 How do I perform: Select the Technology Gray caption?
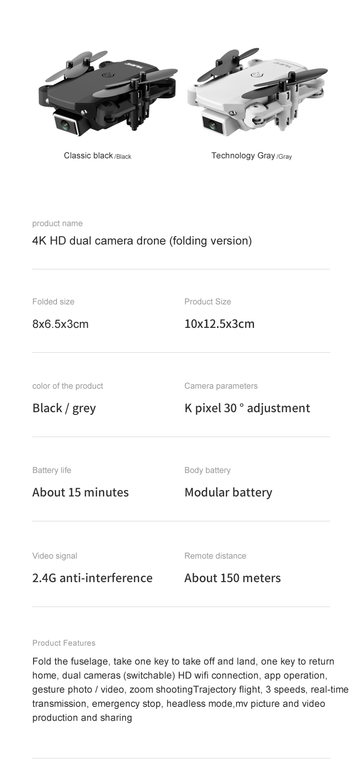point(251,156)
